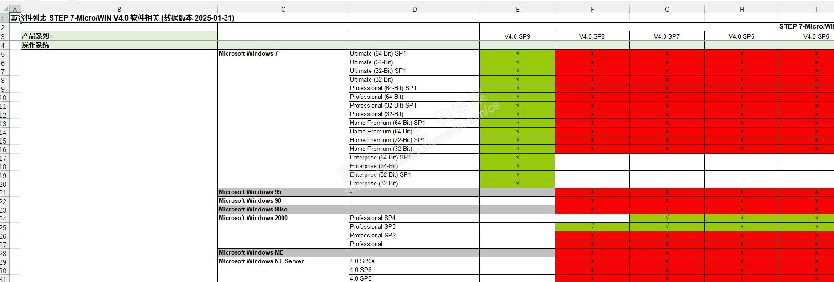Click the Ultimate (32-Bit) cell without SP1
This screenshot has width=834, height=282.
click(414, 80)
